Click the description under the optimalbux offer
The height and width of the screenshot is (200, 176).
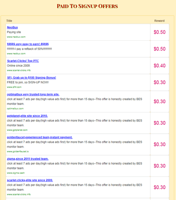(x=75, y=102)
